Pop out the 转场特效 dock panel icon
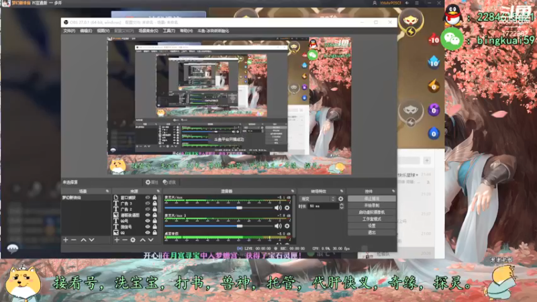Viewport: 537px width, 302px height. 342,191
